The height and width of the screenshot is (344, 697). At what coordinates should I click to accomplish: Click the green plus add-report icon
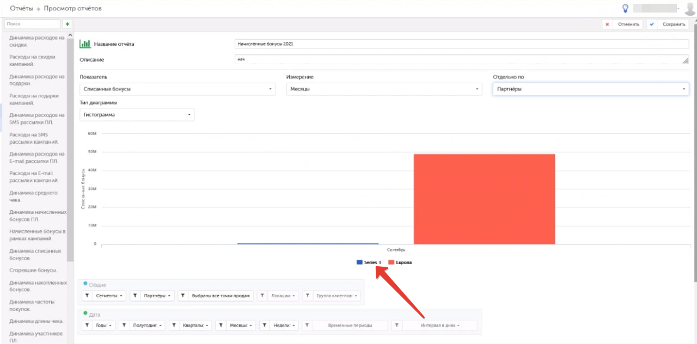[68, 24]
